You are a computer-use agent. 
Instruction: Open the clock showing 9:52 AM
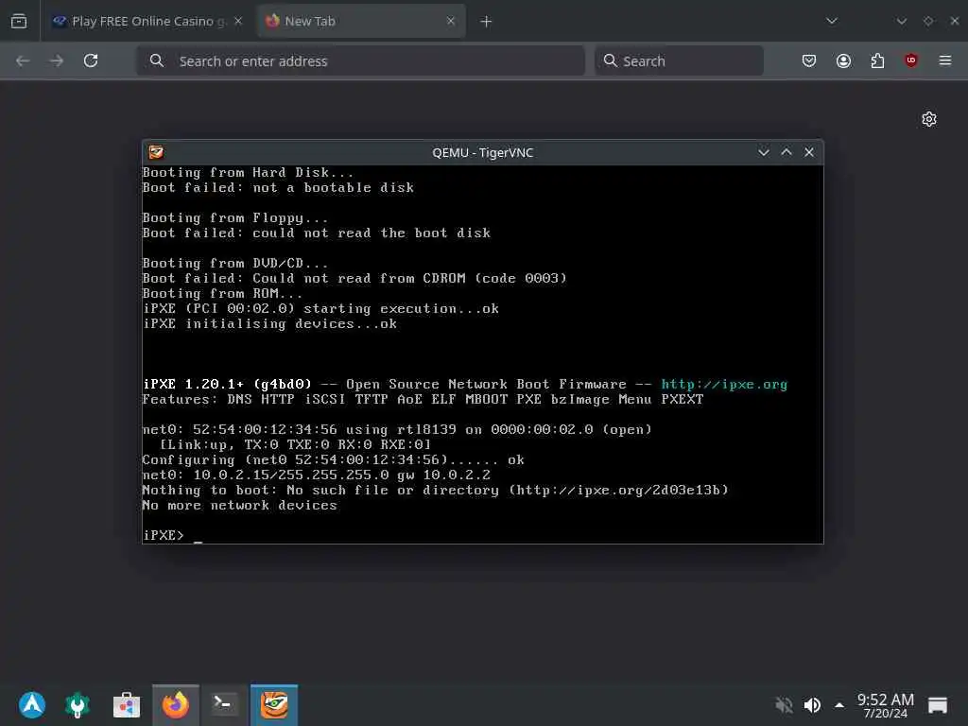point(885,705)
